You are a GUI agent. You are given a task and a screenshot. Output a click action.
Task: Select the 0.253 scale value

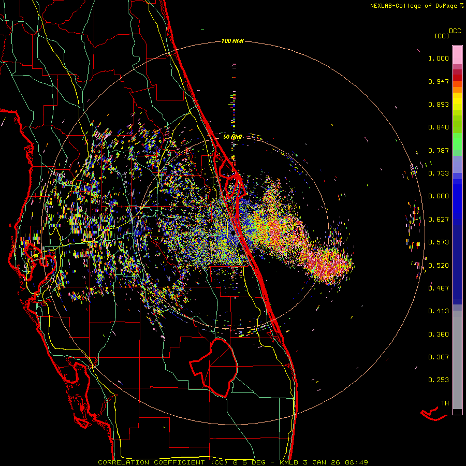point(439,380)
